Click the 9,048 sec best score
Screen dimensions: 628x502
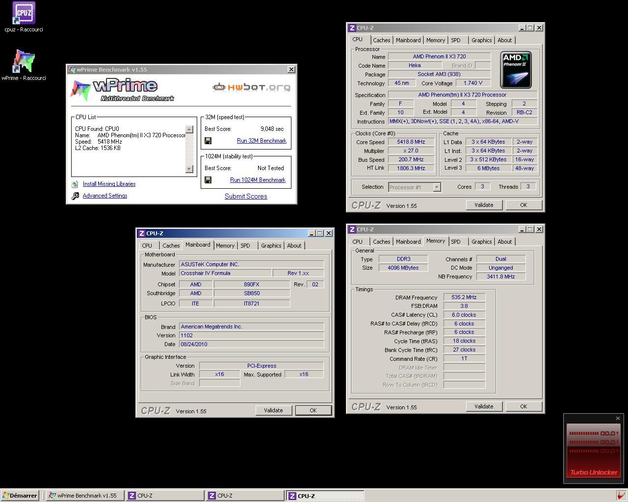[x=272, y=129]
